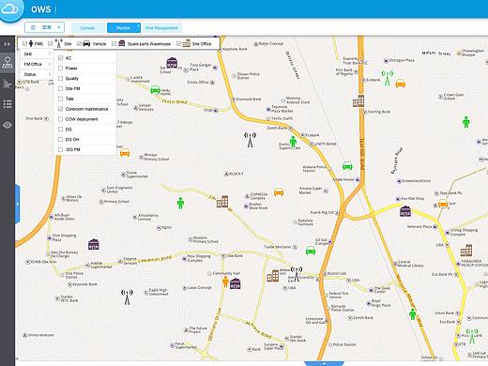Image resolution: width=488 pixels, height=366 pixels.
Task: Check the COW deployment checkbox
Action: tap(60, 119)
